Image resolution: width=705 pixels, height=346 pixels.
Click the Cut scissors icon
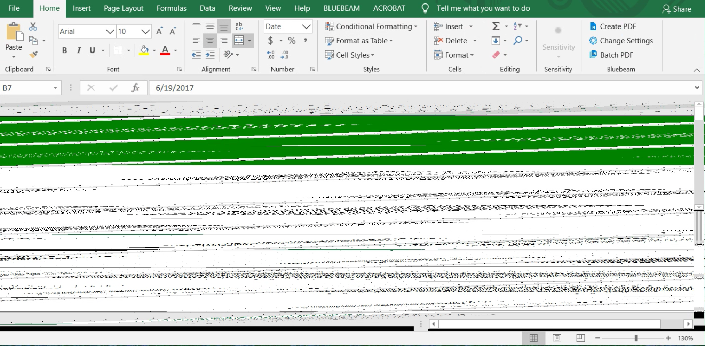click(33, 26)
